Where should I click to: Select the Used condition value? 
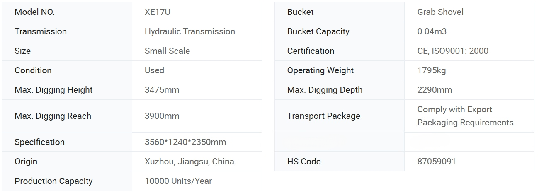tap(154, 70)
